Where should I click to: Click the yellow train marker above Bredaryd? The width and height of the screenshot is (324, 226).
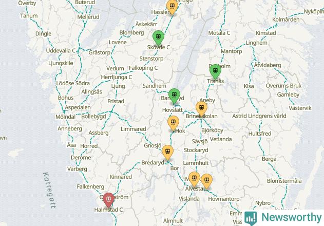pos(167,153)
